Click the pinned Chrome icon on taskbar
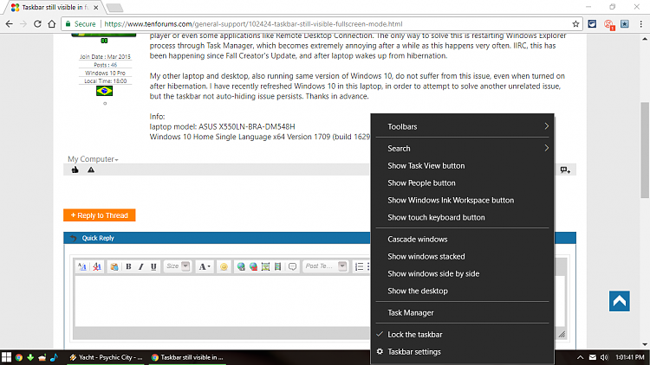Image resolution: width=650 pixels, height=365 pixels. (19, 357)
